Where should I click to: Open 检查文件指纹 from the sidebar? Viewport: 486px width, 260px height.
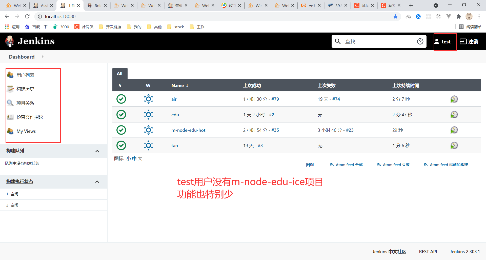coord(30,117)
